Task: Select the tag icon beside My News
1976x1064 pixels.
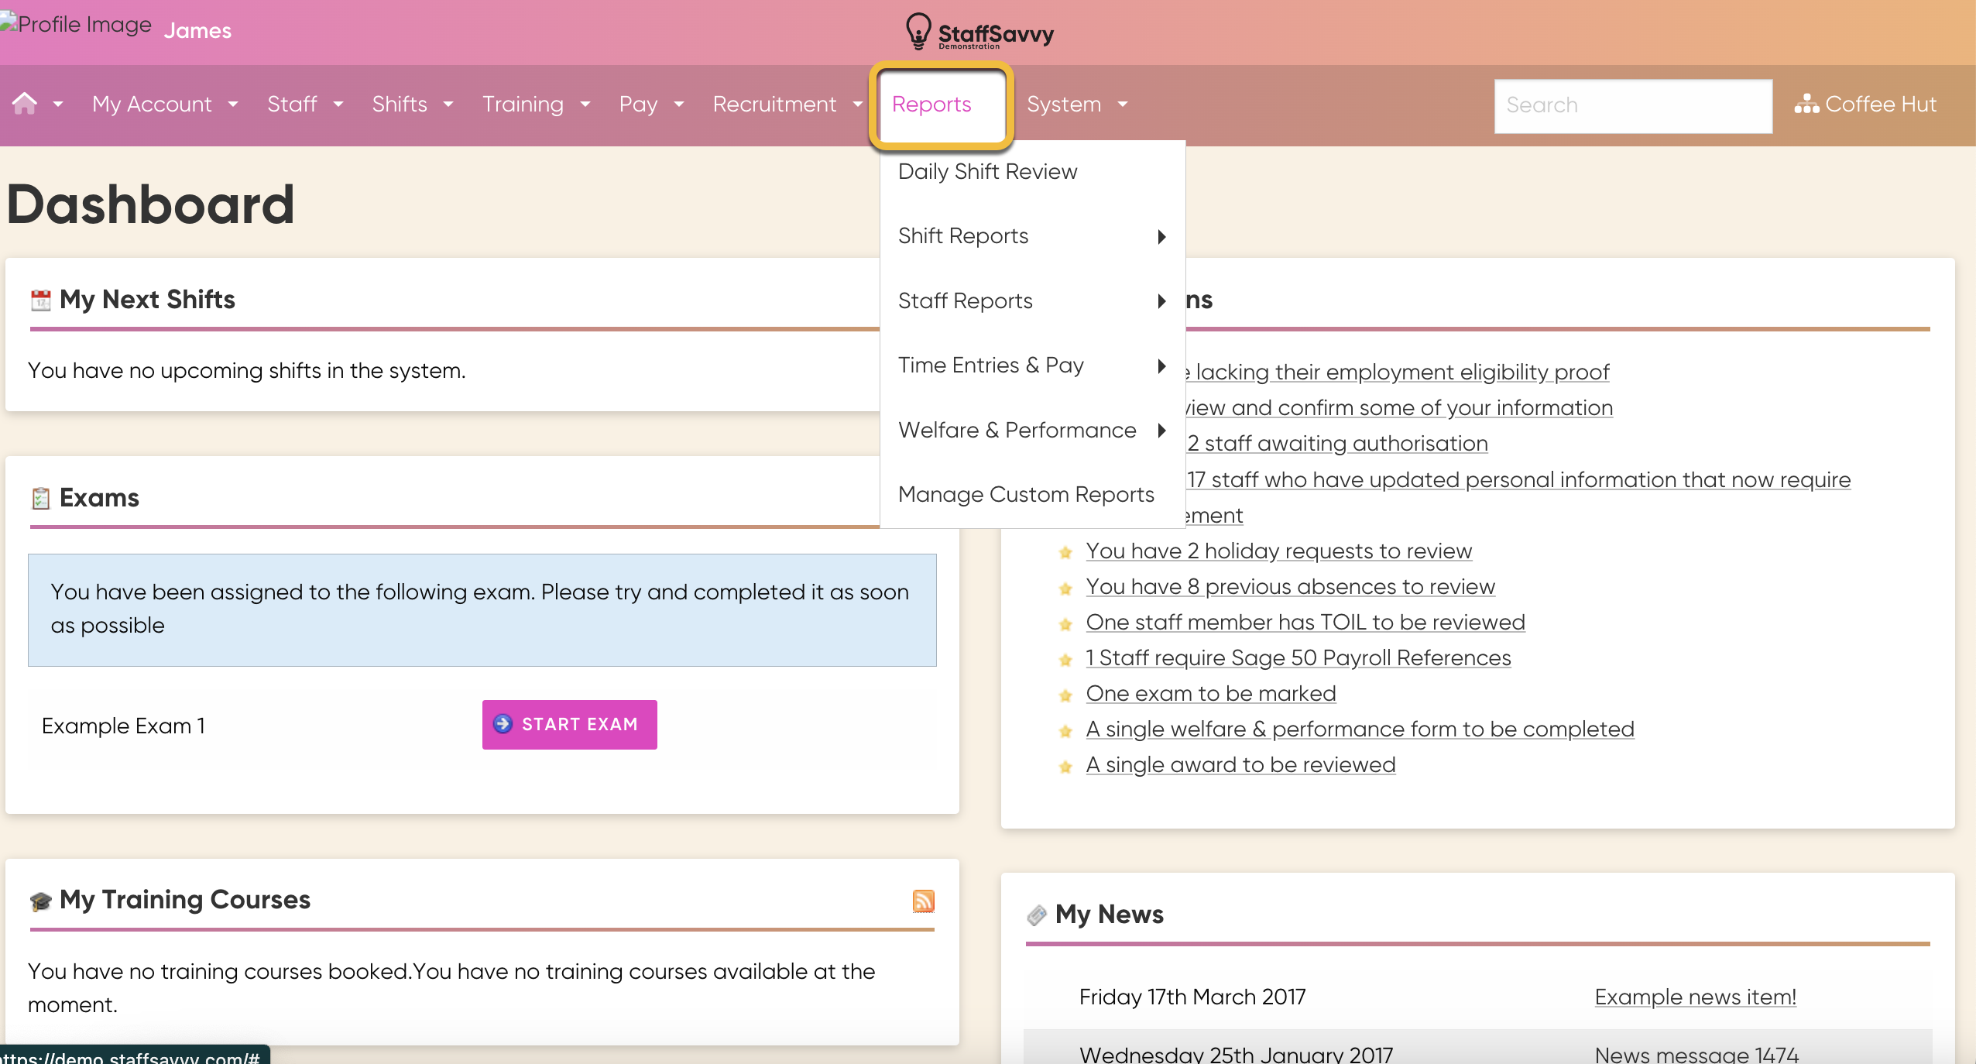Action: [x=1037, y=915]
